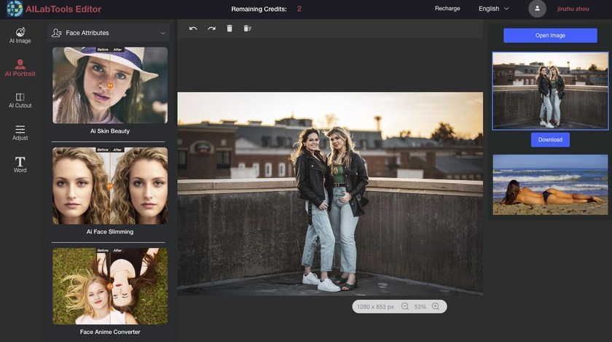This screenshot has width=612, height=342.
Task: Download the edited image
Action: tap(550, 140)
